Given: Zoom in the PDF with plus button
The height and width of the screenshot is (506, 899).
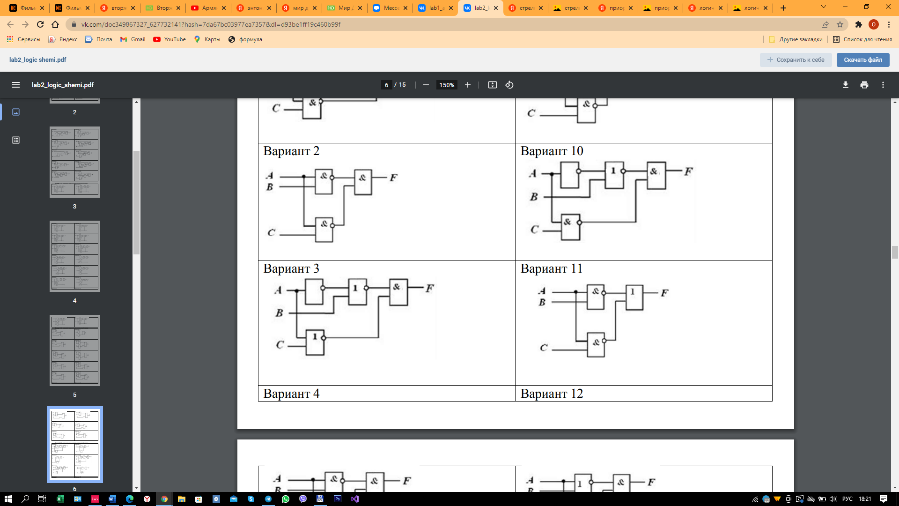Looking at the screenshot, I should coord(467,85).
